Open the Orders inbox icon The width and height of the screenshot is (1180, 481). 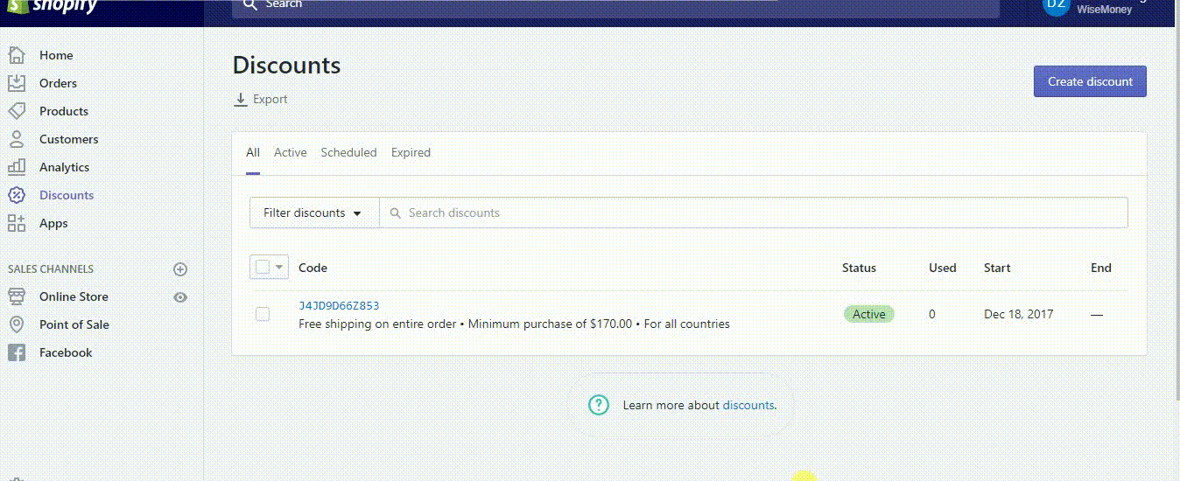click(x=16, y=83)
